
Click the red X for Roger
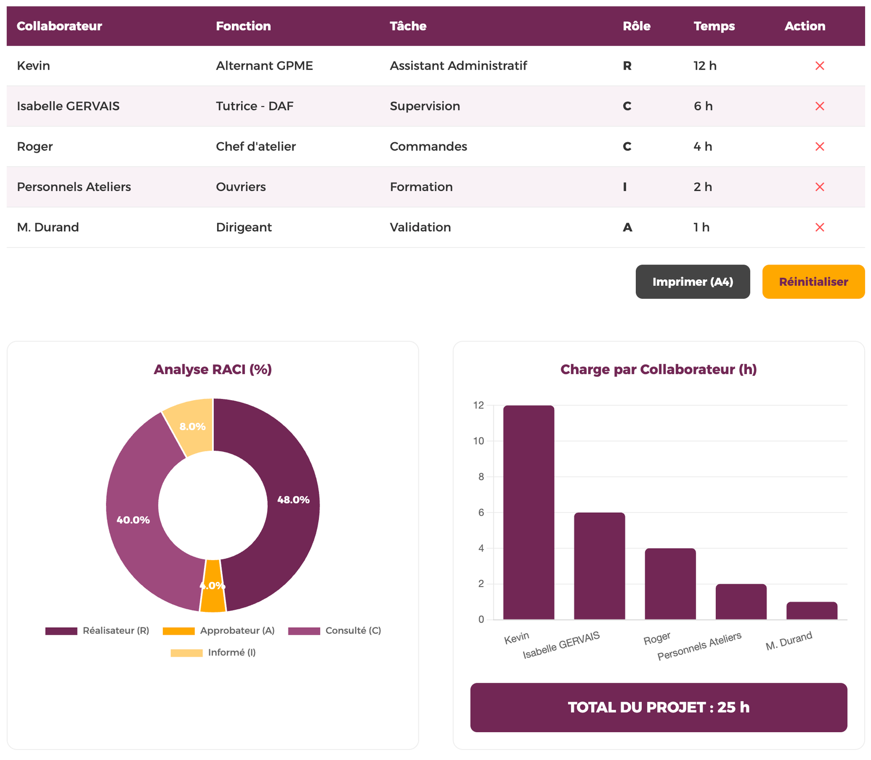click(819, 146)
